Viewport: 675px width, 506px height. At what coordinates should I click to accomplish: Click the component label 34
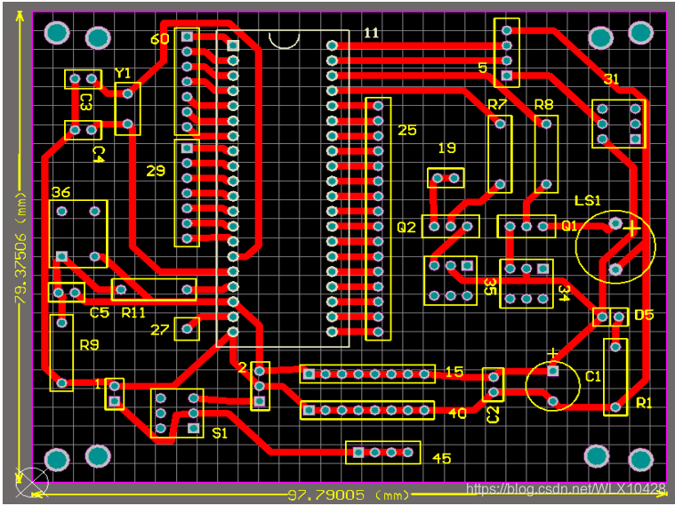(x=564, y=293)
